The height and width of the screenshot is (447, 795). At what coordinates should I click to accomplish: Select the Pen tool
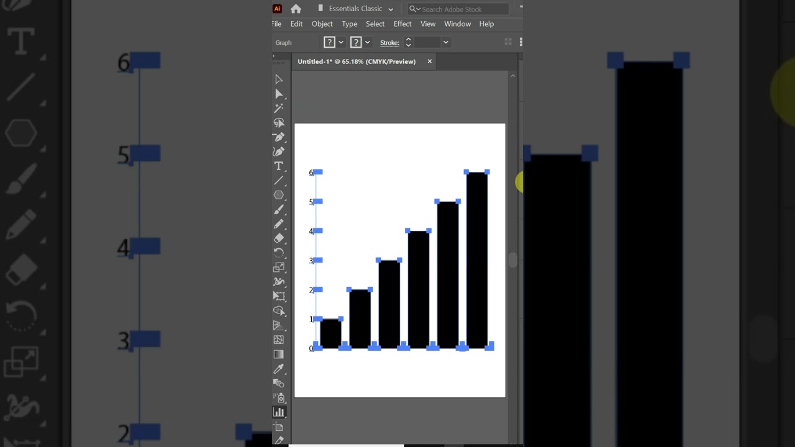279,137
